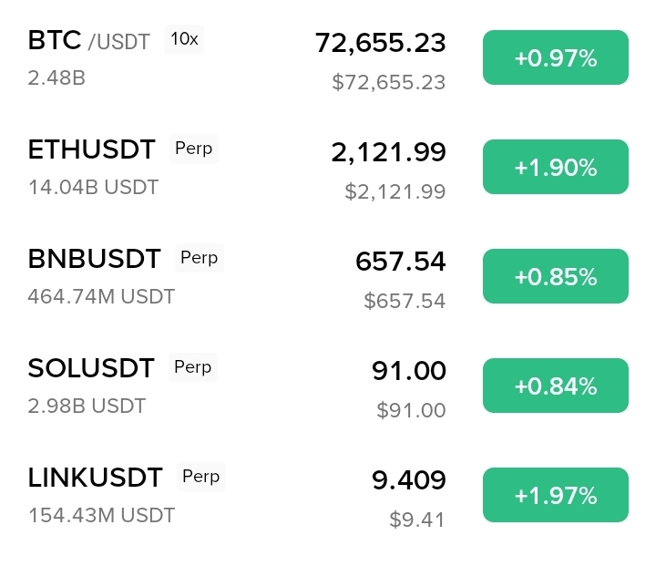Tap the 14.04B USDT volume text
The image size is (656, 566).
[93, 187]
